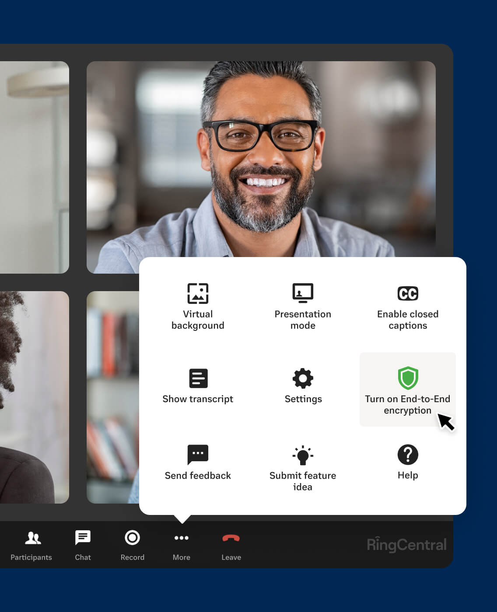Click the Record bullseye icon
Viewport: 497px width, 612px height.
click(x=132, y=537)
